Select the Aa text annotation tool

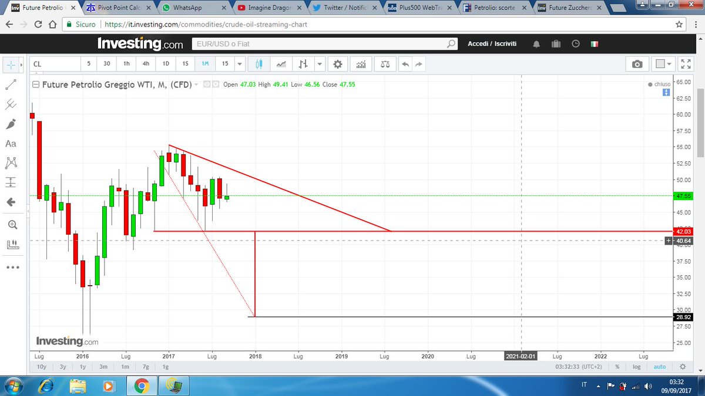pyautogui.click(x=11, y=143)
